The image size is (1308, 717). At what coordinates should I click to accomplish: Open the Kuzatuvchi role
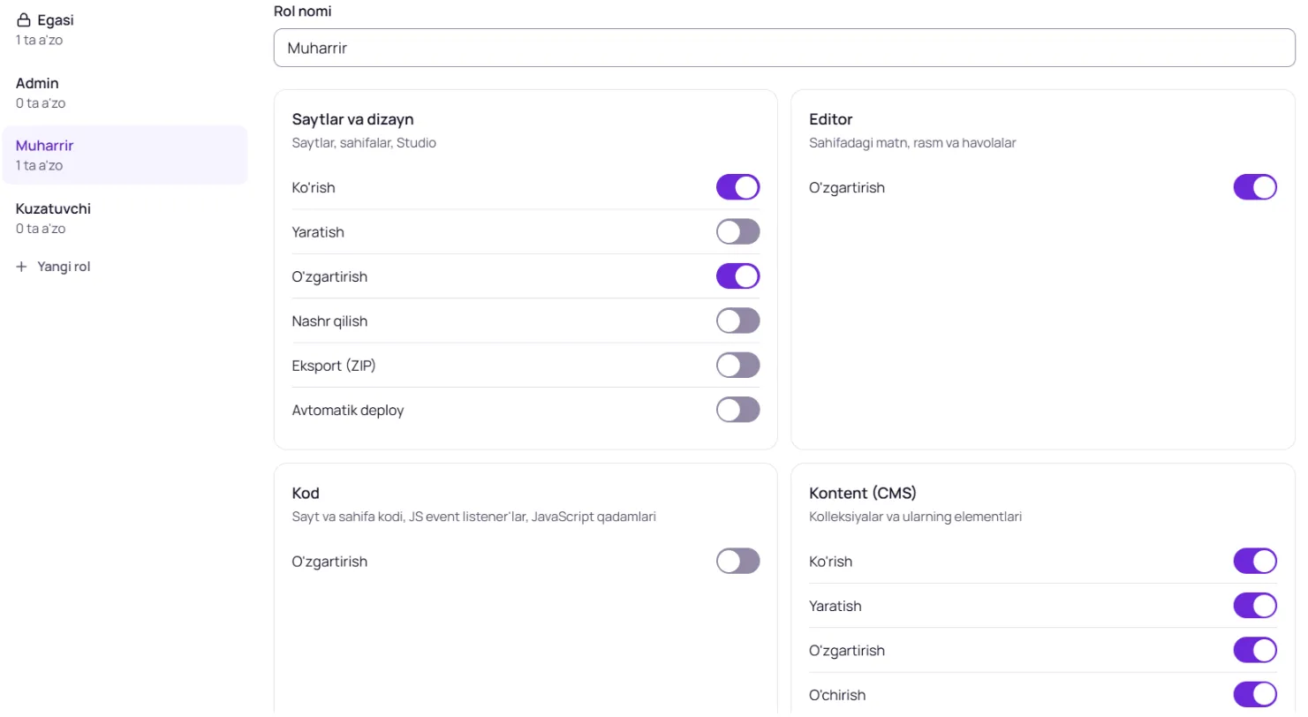click(125, 218)
